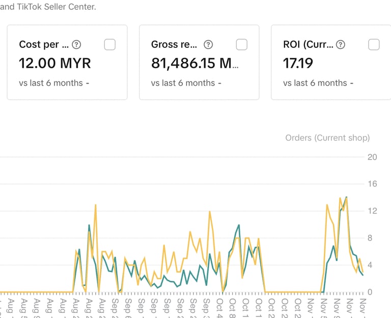Click the 12 axis value
The image size is (391, 318).
coord(372,211)
